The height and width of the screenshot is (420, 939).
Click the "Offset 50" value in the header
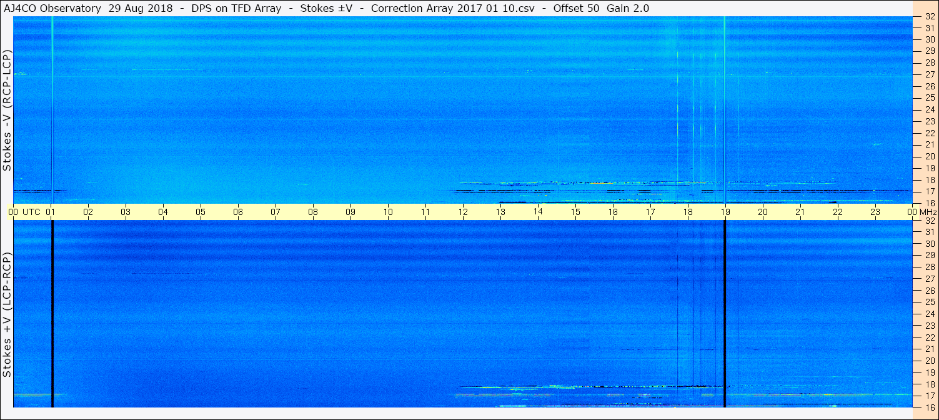pyautogui.click(x=576, y=9)
